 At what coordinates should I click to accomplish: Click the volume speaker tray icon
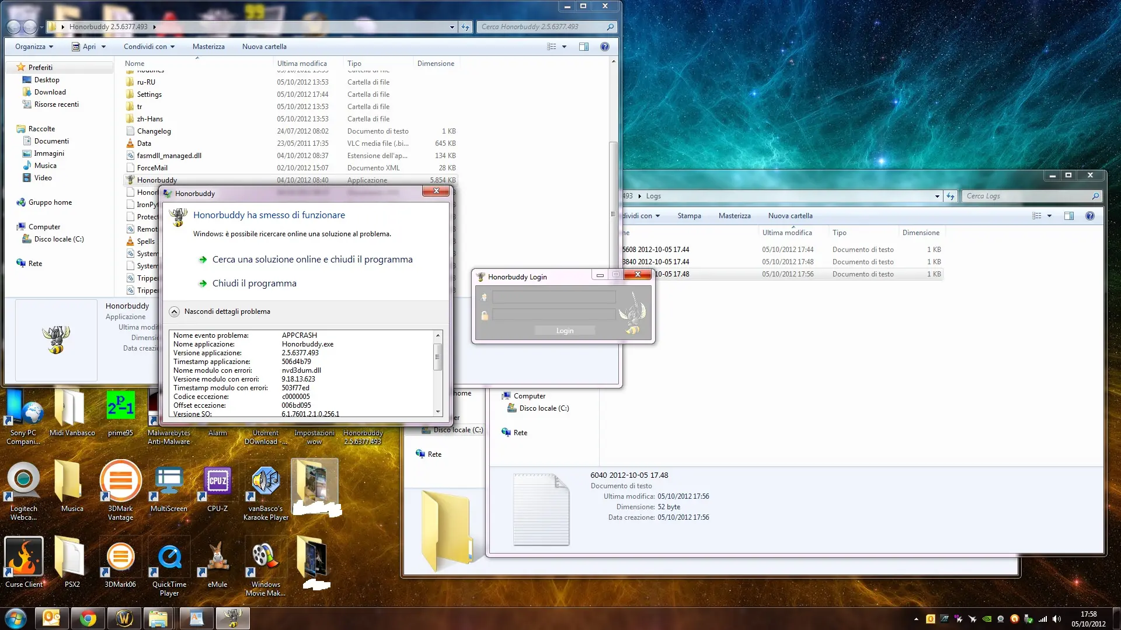coord(1057,619)
